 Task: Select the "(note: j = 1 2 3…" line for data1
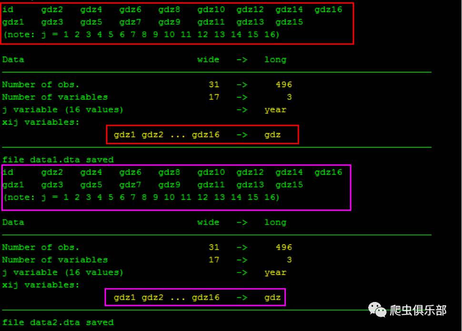pyautogui.click(x=141, y=35)
